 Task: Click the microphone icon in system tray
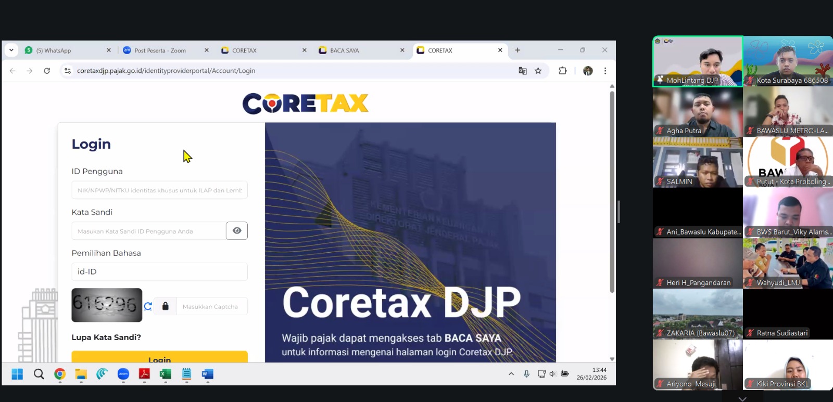click(527, 374)
